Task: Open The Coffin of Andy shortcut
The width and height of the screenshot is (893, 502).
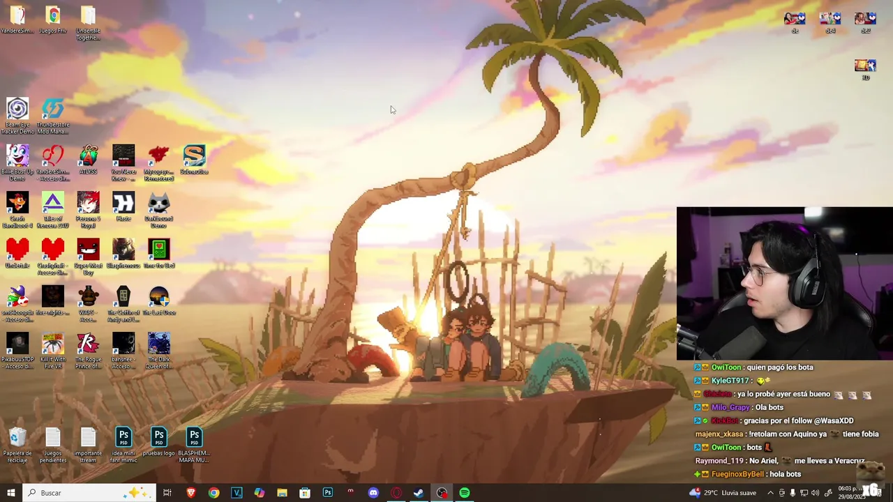Action: [123, 303]
